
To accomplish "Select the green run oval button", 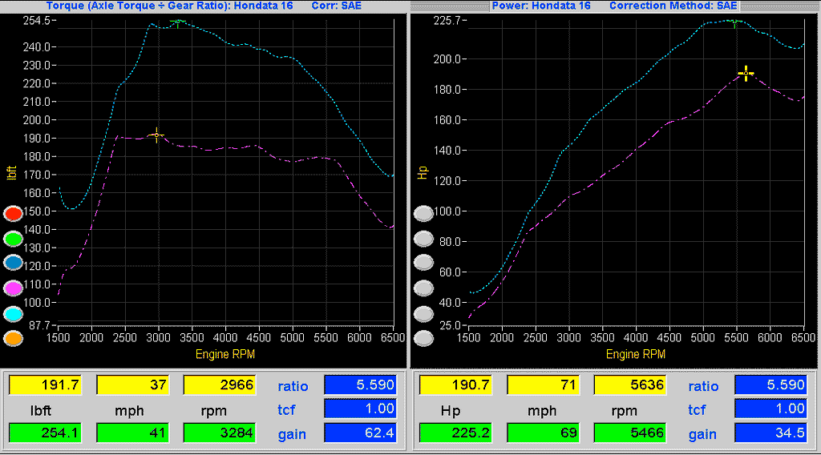I will coord(14,239).
